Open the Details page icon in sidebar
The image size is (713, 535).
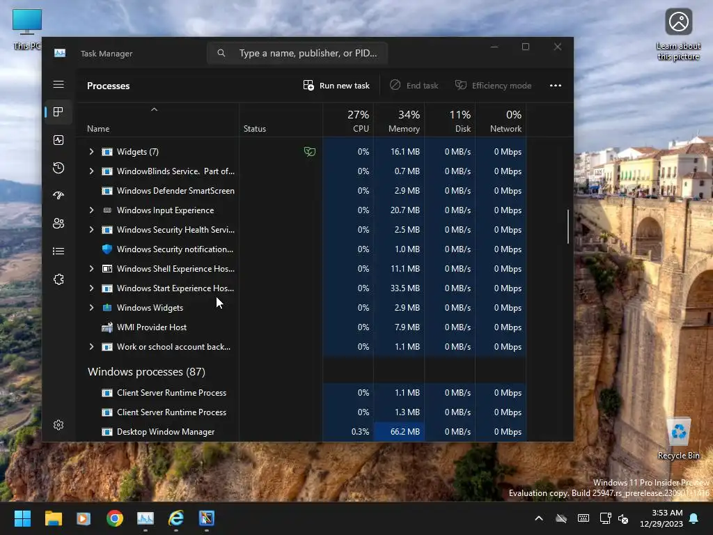click(x=58, y=251)
